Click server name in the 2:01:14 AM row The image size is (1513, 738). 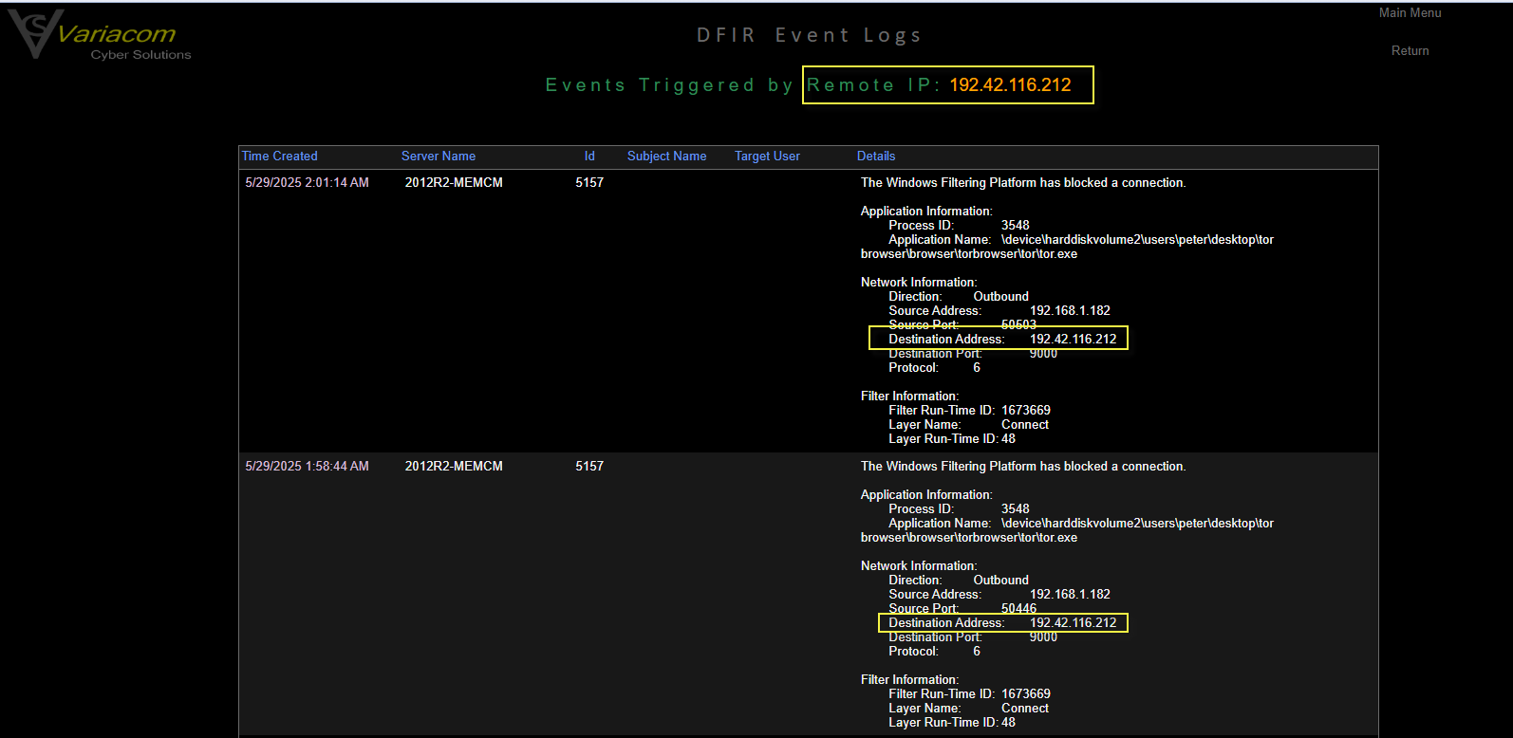pyautogui.click(x=454, y=183)
